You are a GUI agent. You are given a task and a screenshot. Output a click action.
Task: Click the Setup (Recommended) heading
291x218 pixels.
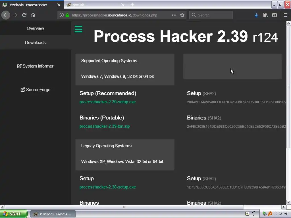[108, 93]
